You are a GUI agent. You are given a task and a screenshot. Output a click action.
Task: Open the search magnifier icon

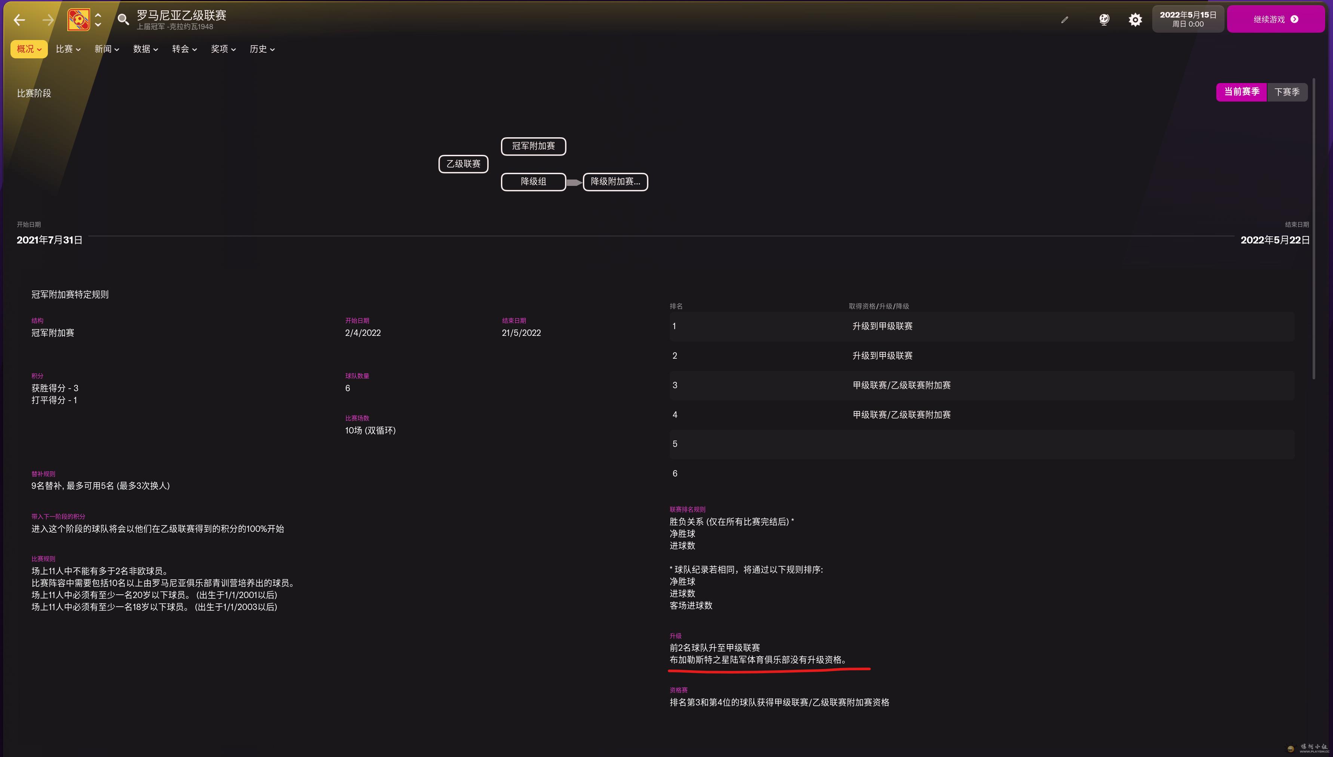[123, 20]
